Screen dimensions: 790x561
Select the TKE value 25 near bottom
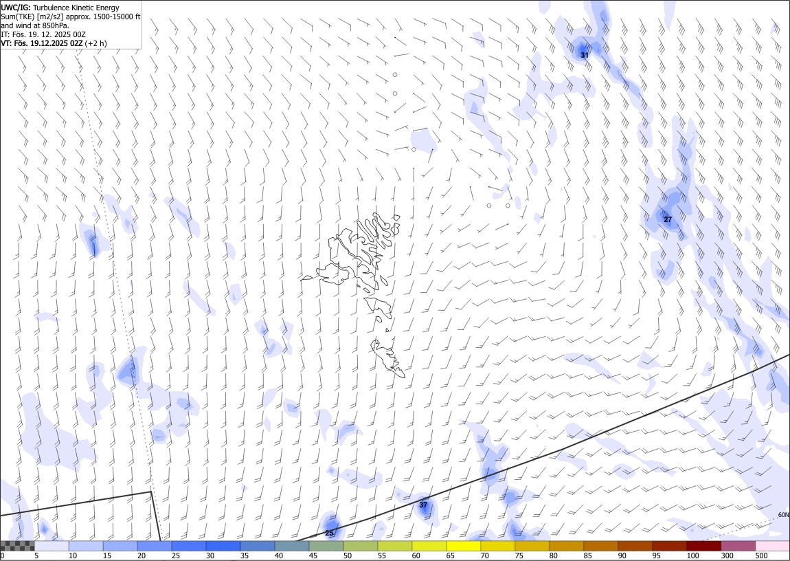click(329, 533)
